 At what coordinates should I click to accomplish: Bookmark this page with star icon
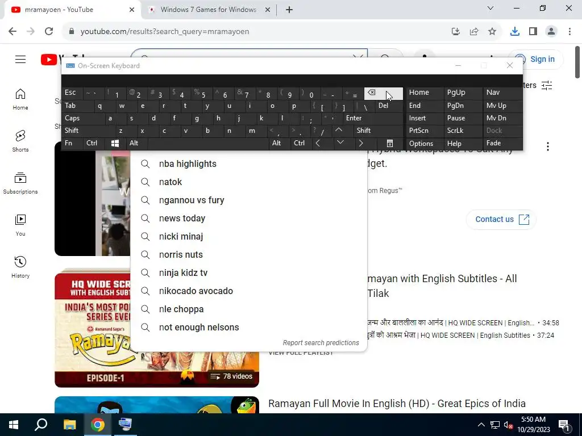point(492,32)
